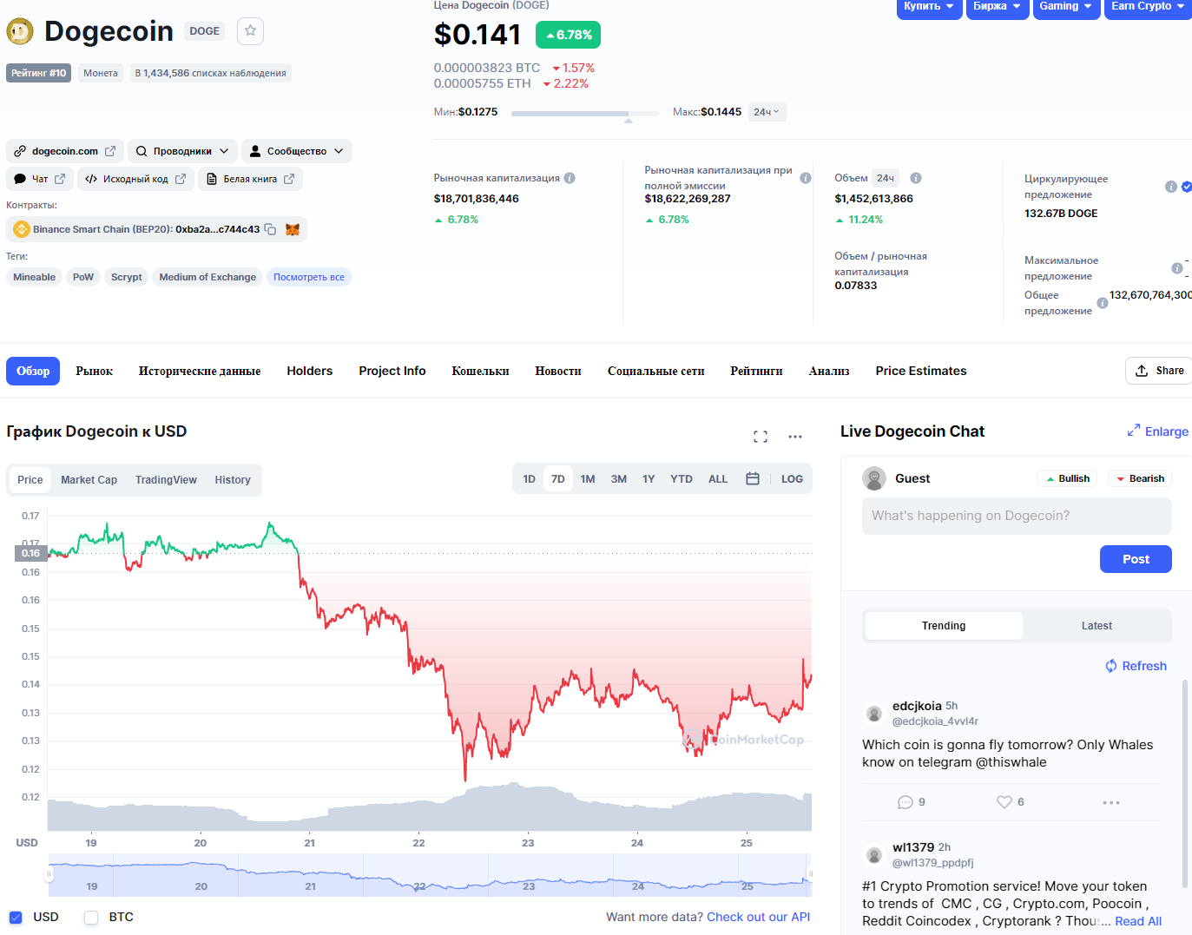Click the chart timeline range slider
Screen dimensions: 1192x935
click(x=430, y=875)
